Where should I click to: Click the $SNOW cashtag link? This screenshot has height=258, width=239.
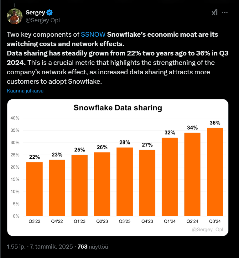point(93,34)
